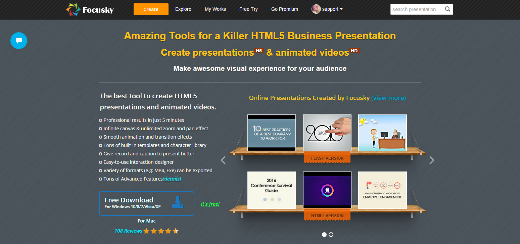Open 2016 Conference Survival Guide thumbnail

[x=272, y=190]
